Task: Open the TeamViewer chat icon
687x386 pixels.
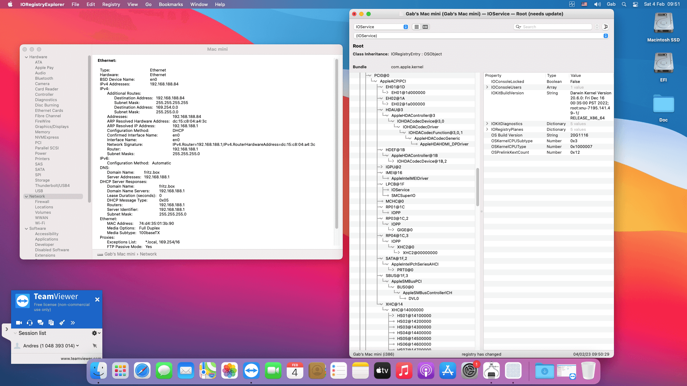Action: click(40, 323)
